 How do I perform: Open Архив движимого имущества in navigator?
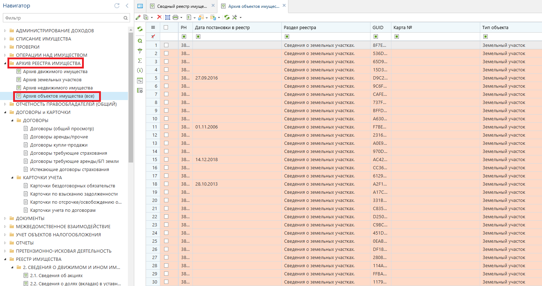tap(55, 71)
